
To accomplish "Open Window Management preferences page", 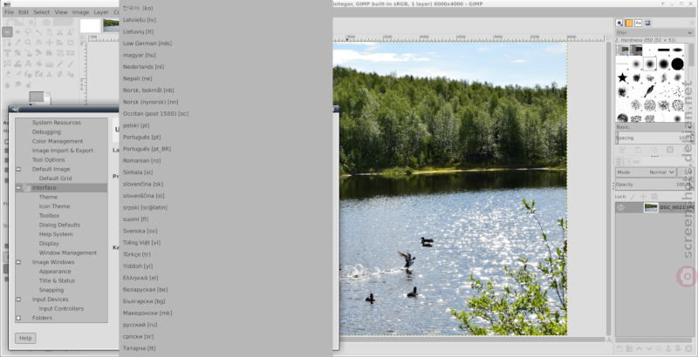I will pos(68,253).
